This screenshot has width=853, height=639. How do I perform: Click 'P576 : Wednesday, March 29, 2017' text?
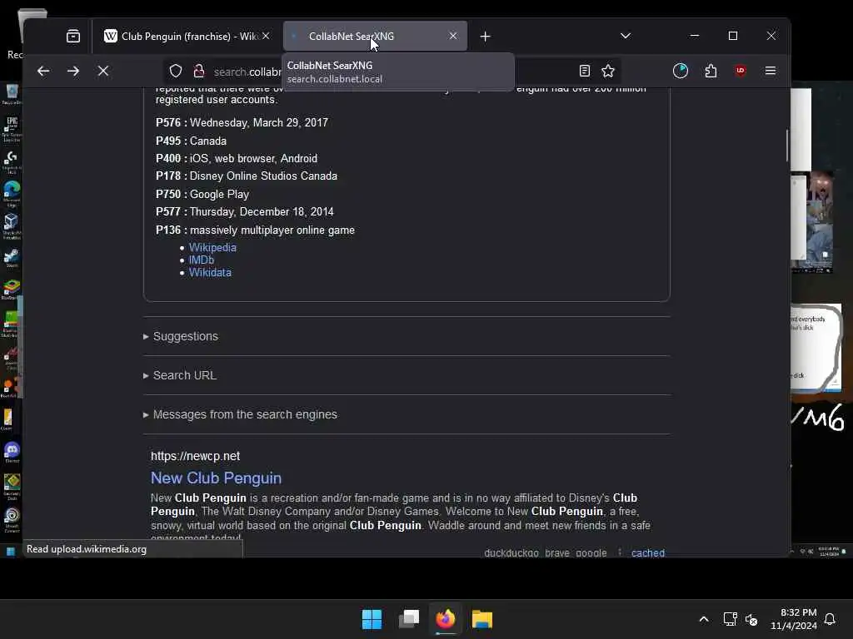tap(242, 123)
